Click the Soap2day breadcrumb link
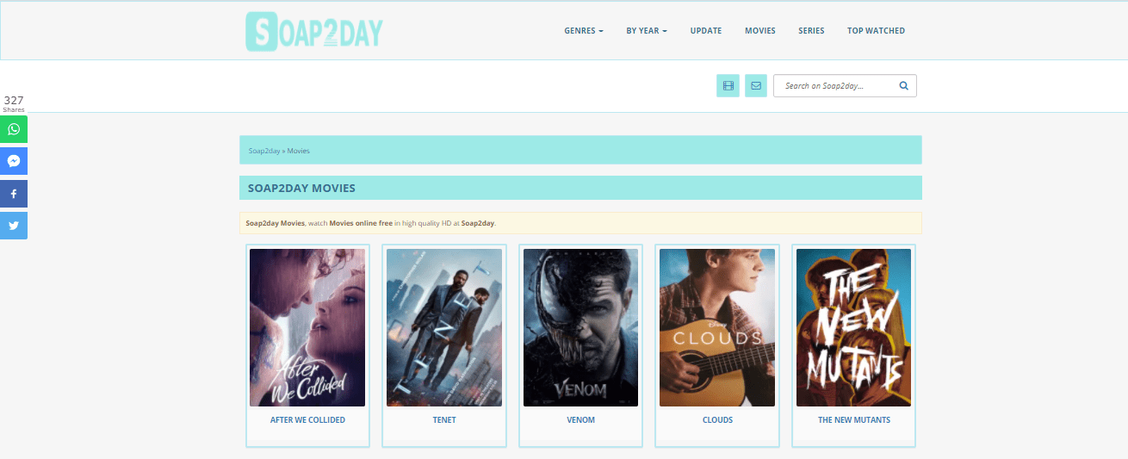The width and height of the screenshot is (1128, 459). click(264, 151)
